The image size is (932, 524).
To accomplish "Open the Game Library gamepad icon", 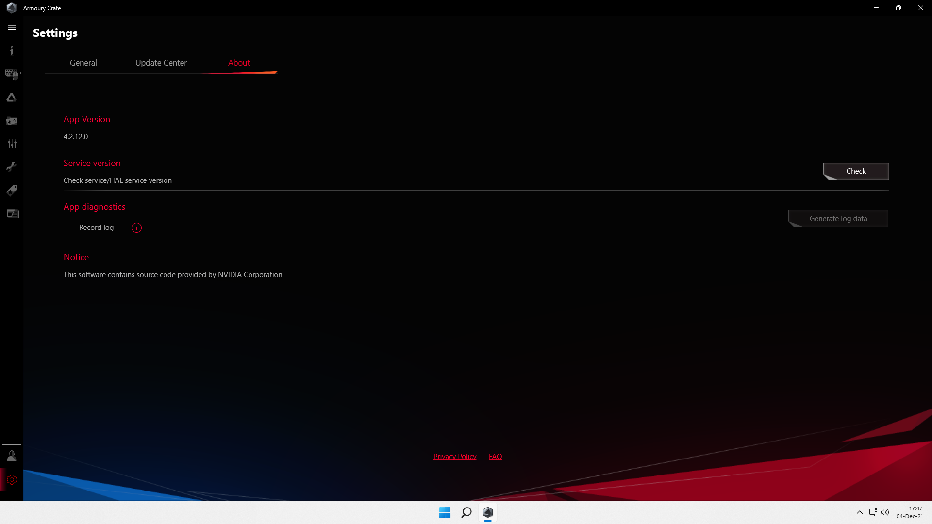I will [12, 121].
